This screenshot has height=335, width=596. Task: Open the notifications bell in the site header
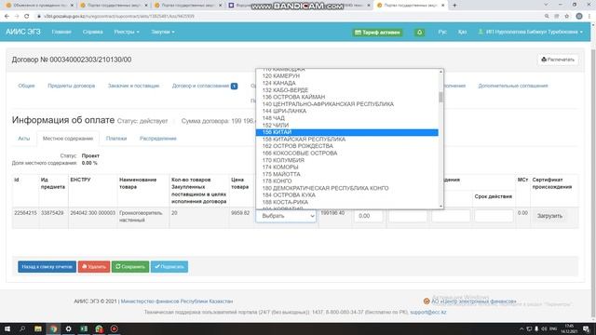pos(420,33)
